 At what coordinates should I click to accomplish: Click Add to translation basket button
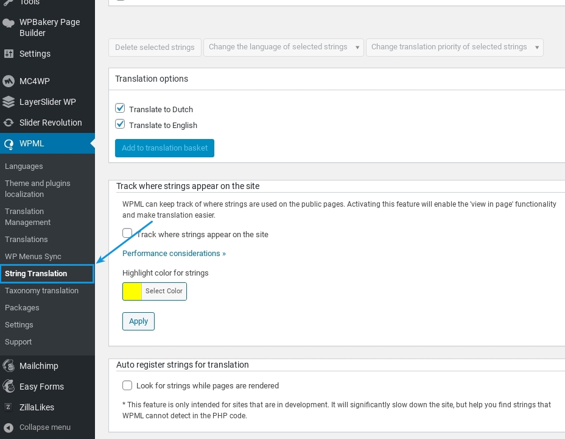click(164, 148)
